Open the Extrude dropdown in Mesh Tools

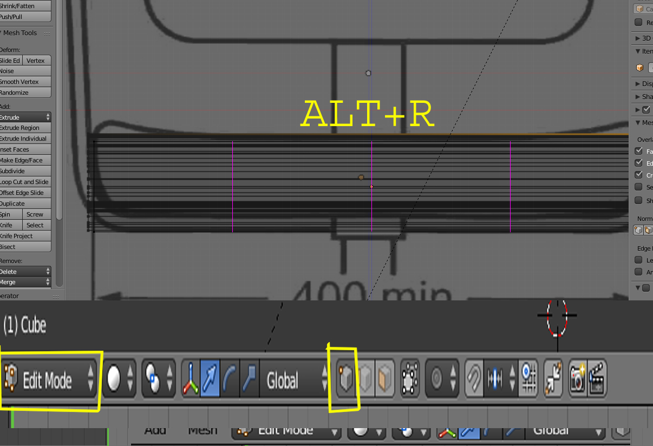25,117
